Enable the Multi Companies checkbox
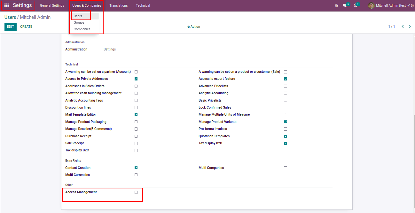 tap(286, 168)
